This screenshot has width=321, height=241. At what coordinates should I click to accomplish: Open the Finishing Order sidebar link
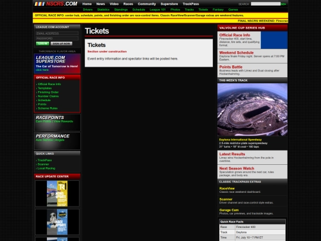coord(48,92)
